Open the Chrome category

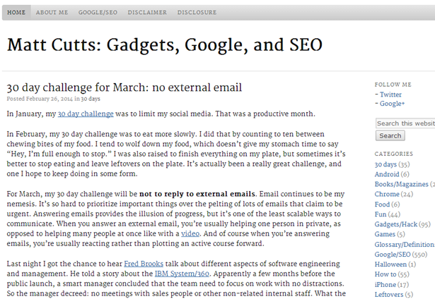point(387,194)
